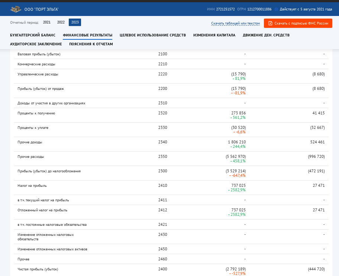Click row label Налог на прибыль
339x276 pixels.
point(32,186)
